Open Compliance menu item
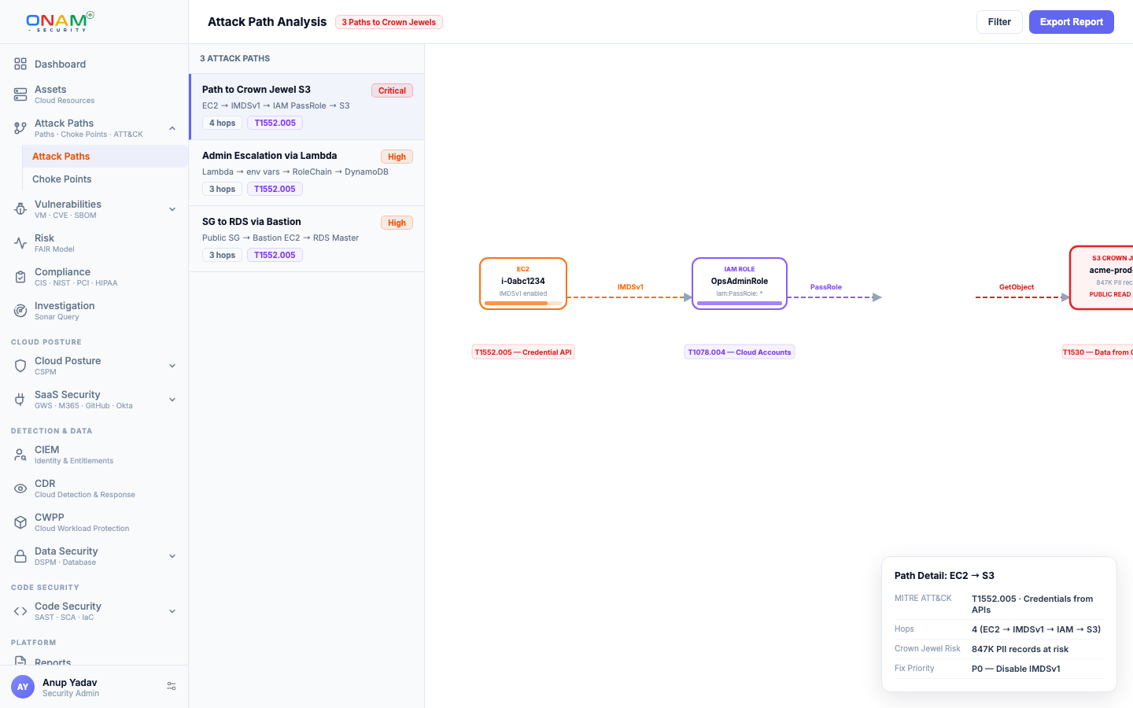The width and height of the screenshot is (1133, 708). (x=94, y=277)
